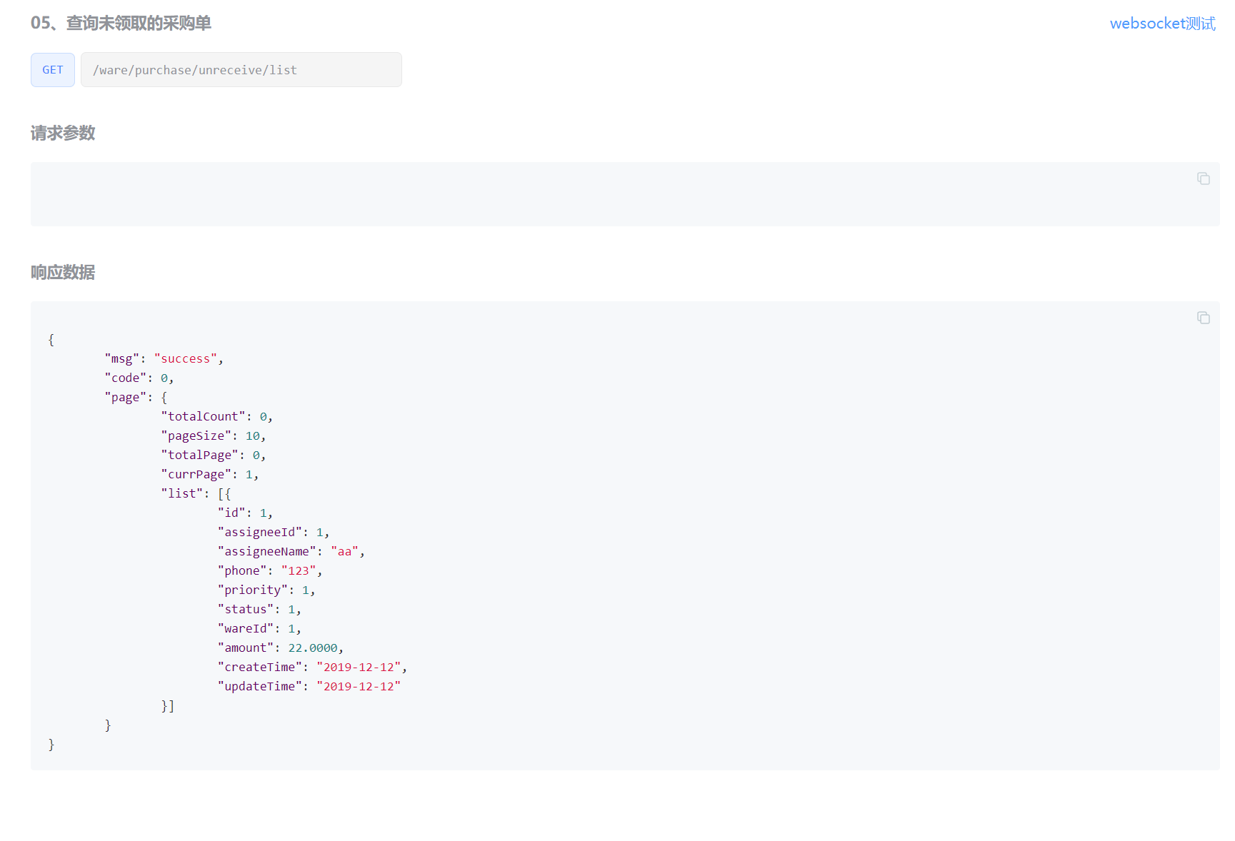The image size is (1235, 841).
Task: Copy the response data JSON block
Action: pyautogui.click(x=1203, y=318)
